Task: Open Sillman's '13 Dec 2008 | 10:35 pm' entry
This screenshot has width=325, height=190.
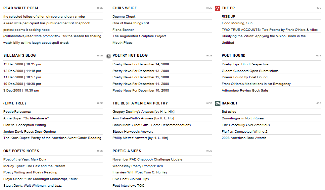Action: [x=22, y=64]
